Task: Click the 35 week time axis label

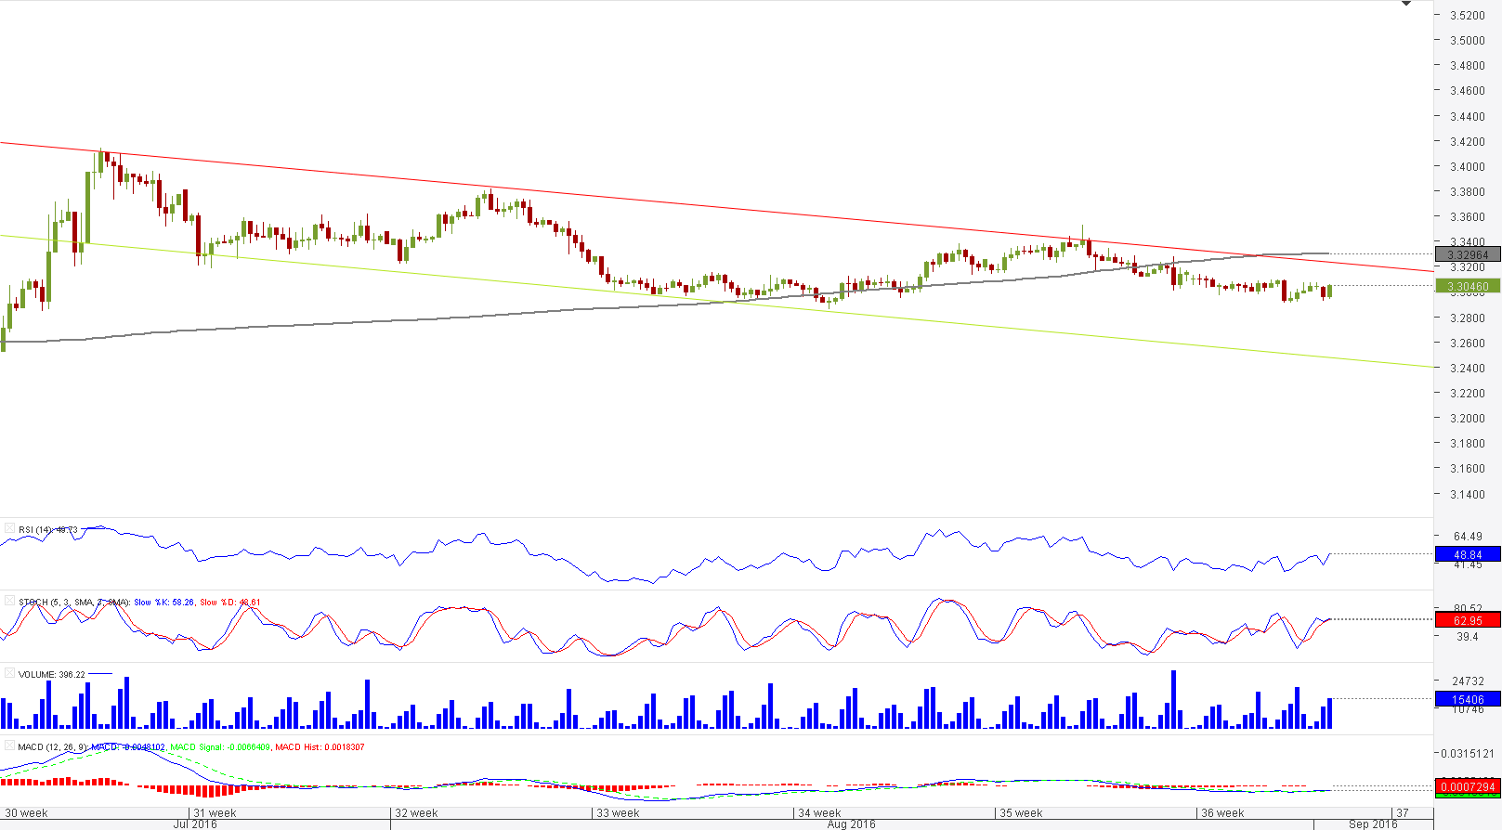Action: click(x=1021, y=813)
